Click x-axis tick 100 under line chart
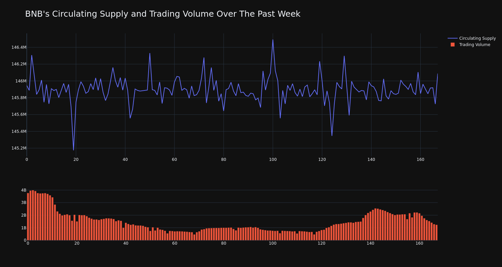The width and height of the screenshot is (502, 267). point(273,160)
